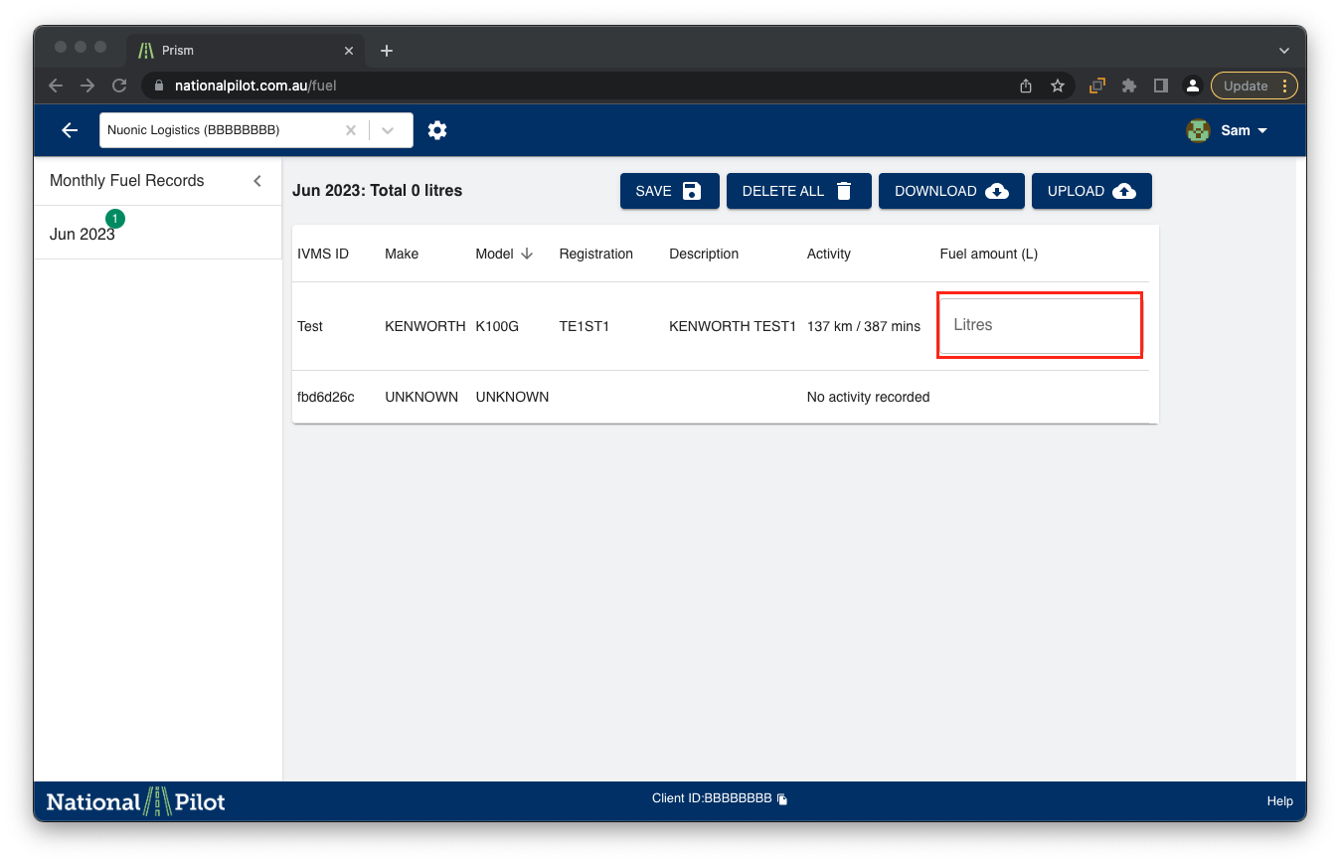Sort by the Model column arrow
Image resolution: width=1340 pixels, height=863 pixels.
click(x=527, y=254)
